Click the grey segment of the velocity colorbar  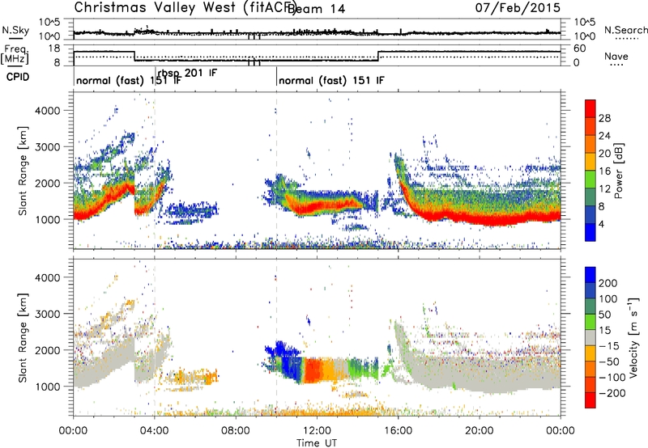tap(590, 337)
